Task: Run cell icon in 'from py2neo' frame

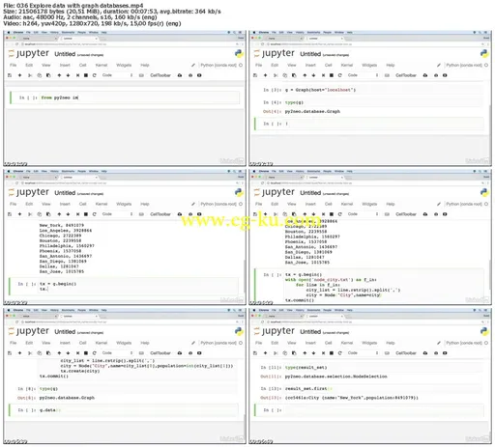Action: (x=77, y=75)
